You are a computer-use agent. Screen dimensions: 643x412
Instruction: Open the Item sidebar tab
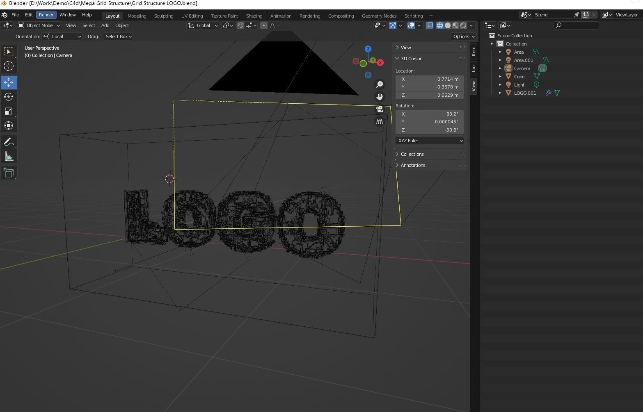click(x=474, y=51)
